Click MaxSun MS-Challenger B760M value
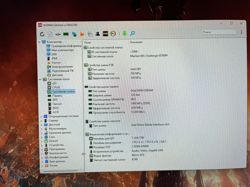The image size is (250, 187). tap(149, 56)
